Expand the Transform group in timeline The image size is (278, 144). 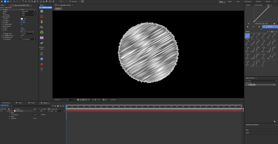click(10, 118)
